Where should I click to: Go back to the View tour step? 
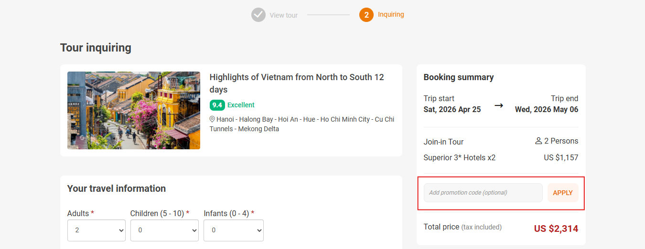[x=283, y=15]
